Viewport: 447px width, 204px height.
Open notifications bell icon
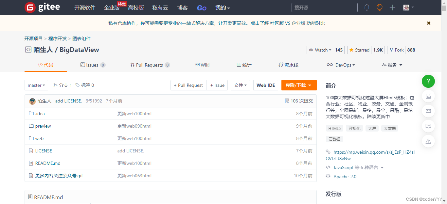coord(367,8)
